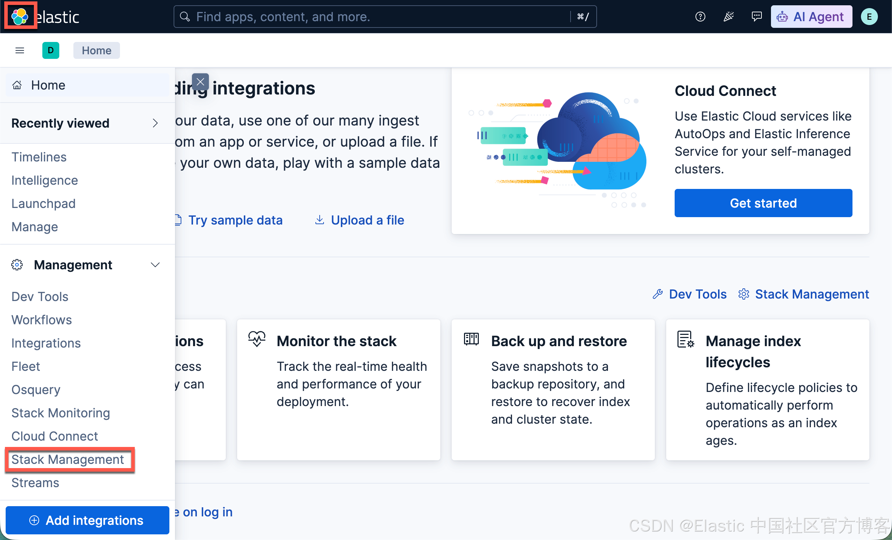Image resolution: width=892 pixels, height=540 pixels.
Task: Open the Manage index lifecycles card title
Action: pos(753,351)
